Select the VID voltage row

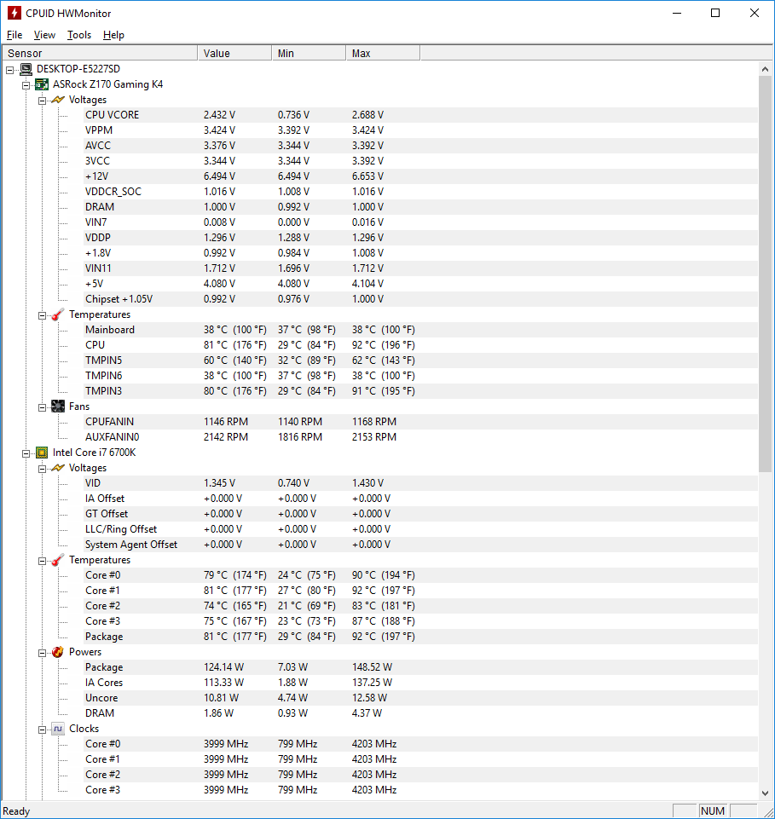tap(420, 483)
